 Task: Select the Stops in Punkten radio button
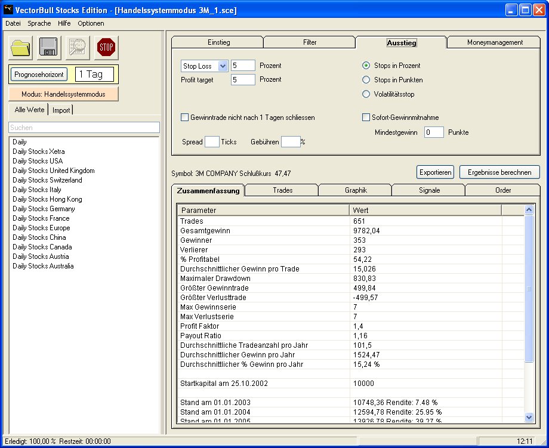(x=366, y=80)
